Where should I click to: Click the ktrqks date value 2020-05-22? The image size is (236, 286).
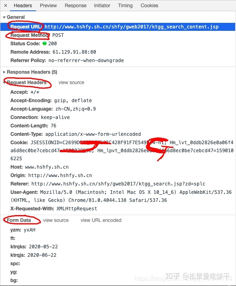click(x=43, y=247)
